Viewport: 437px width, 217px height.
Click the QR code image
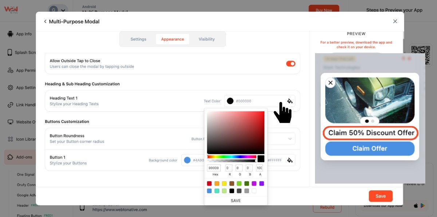point(418,55)
